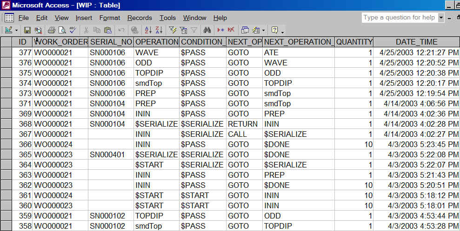Viewport: 460px width, 231px height.
Task: Open the Edit menu
Action: click(x=42, y=18)
